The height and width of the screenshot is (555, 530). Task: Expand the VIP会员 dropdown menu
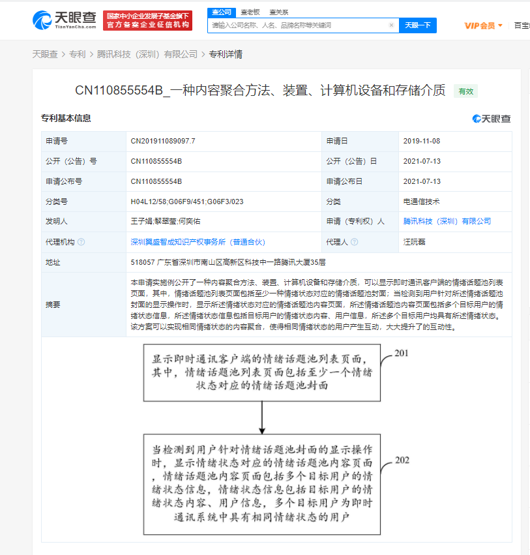(x=483, y=25)
